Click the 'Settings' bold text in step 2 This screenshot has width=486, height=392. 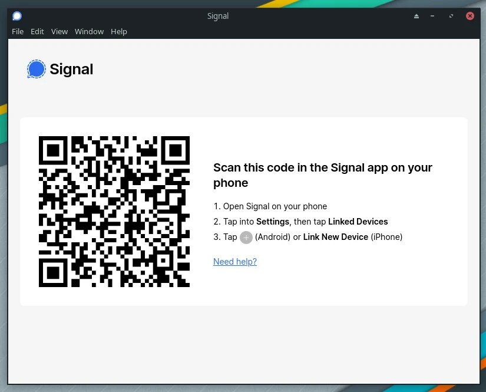273,222
